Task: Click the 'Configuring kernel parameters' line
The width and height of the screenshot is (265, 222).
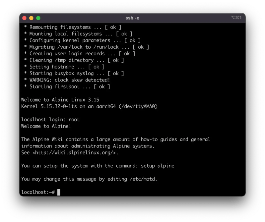Action: 82,40
